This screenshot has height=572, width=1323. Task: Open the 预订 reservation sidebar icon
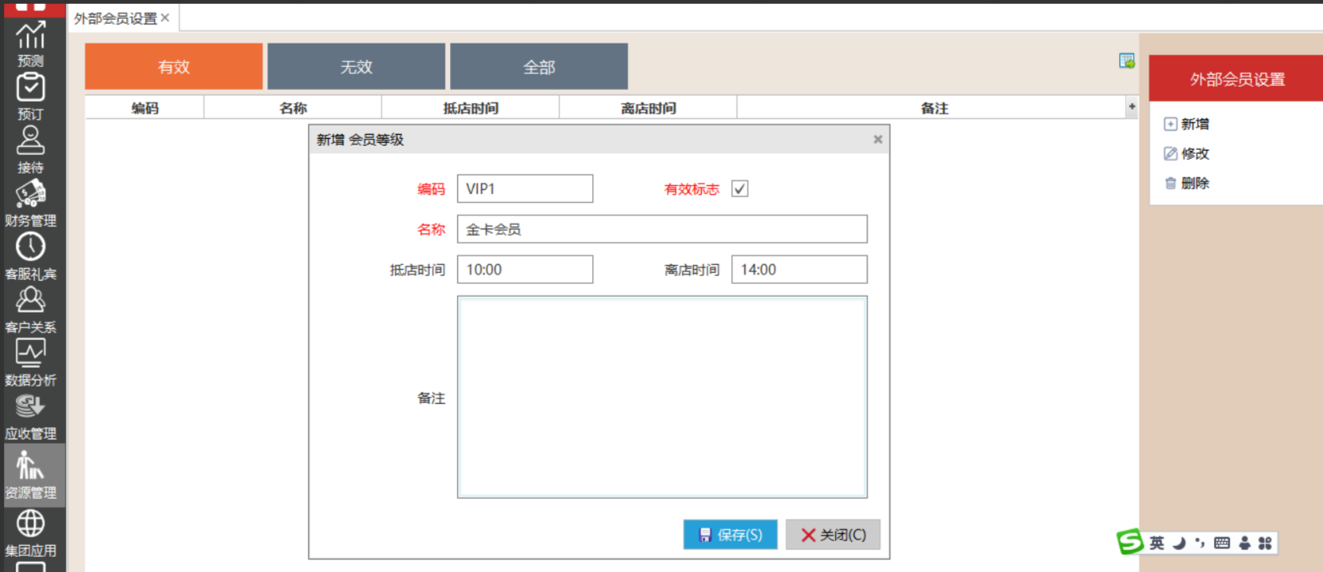tap(31, 95)
